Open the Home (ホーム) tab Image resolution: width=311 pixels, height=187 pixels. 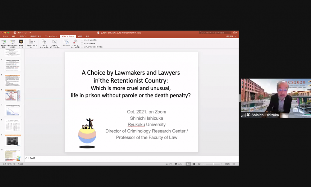pyautogui.click(x=5, y=36)
